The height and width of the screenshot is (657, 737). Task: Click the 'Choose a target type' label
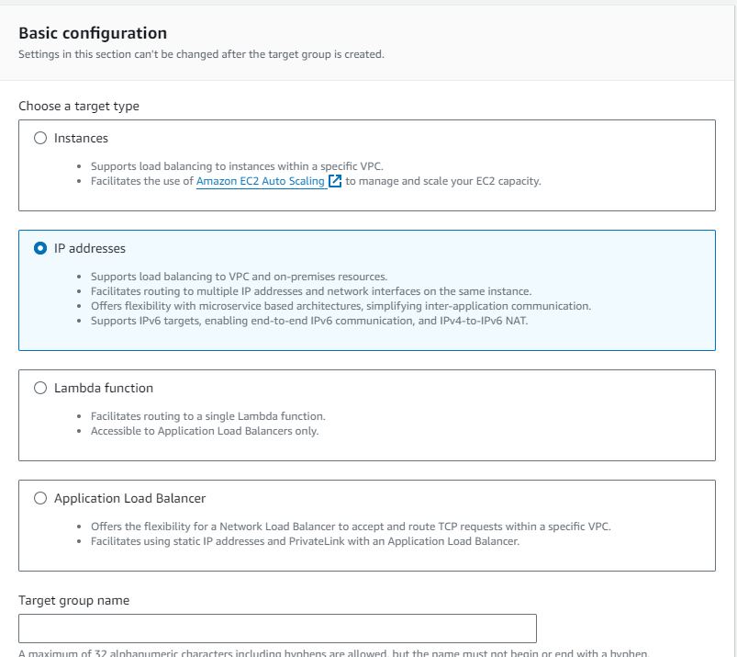(79, 106)
